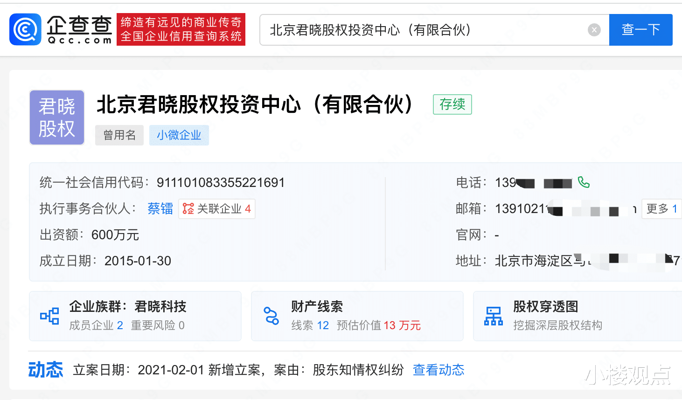Click the 出资额 600万元 value
The width and height of the screenshot is (682, 400).
[x=115, y=234]
